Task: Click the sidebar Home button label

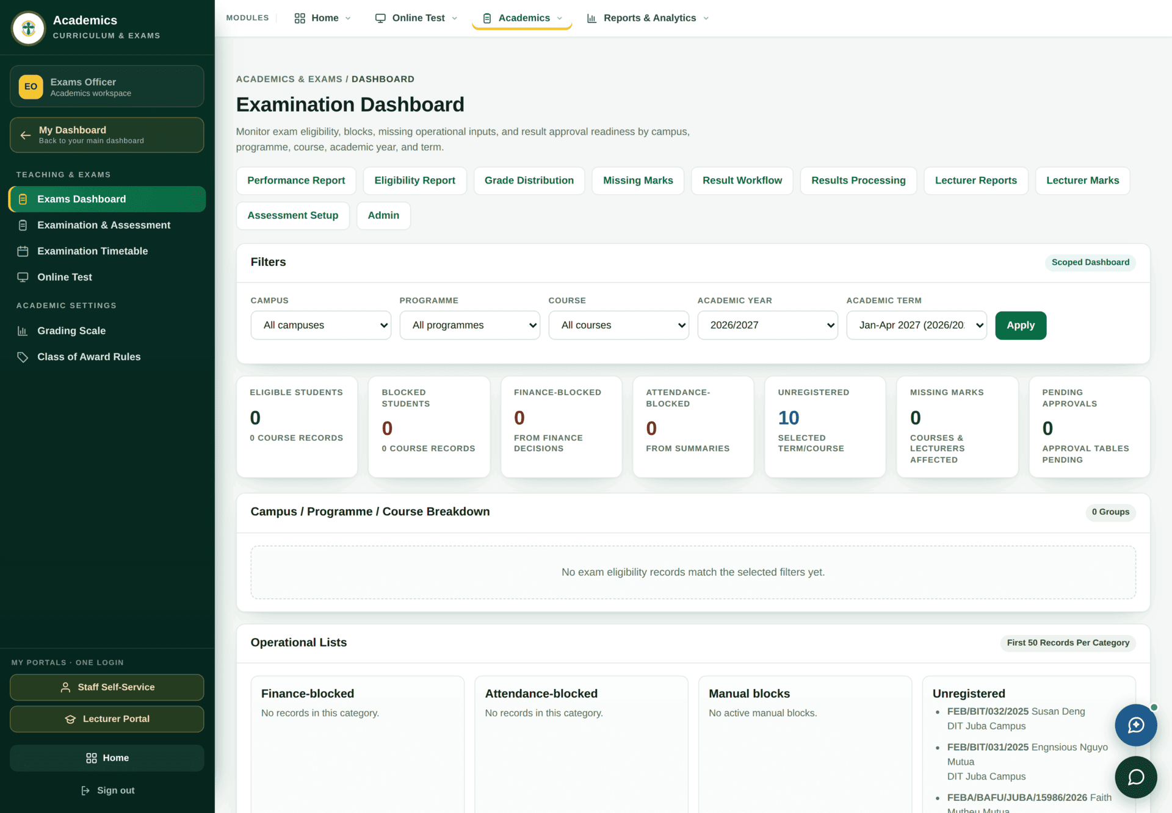Action: 116,758
